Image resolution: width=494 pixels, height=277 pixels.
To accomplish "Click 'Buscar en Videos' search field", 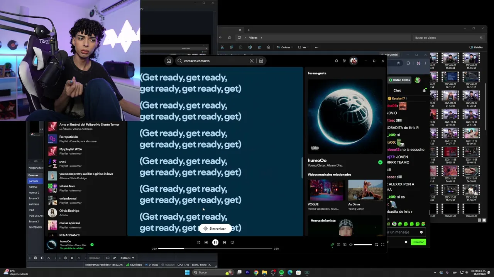I will tap(448, 38).
